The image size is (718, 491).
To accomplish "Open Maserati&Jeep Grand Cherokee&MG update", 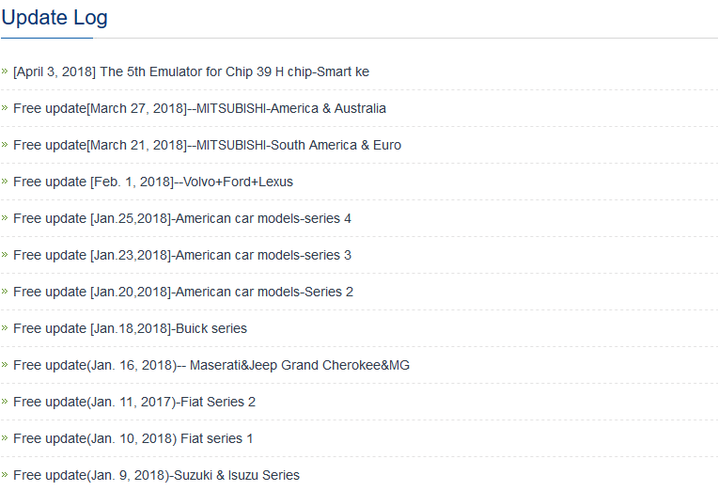I will point(211,365).
